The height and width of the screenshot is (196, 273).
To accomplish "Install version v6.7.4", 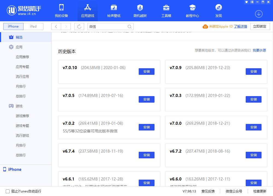I will 146,155.
